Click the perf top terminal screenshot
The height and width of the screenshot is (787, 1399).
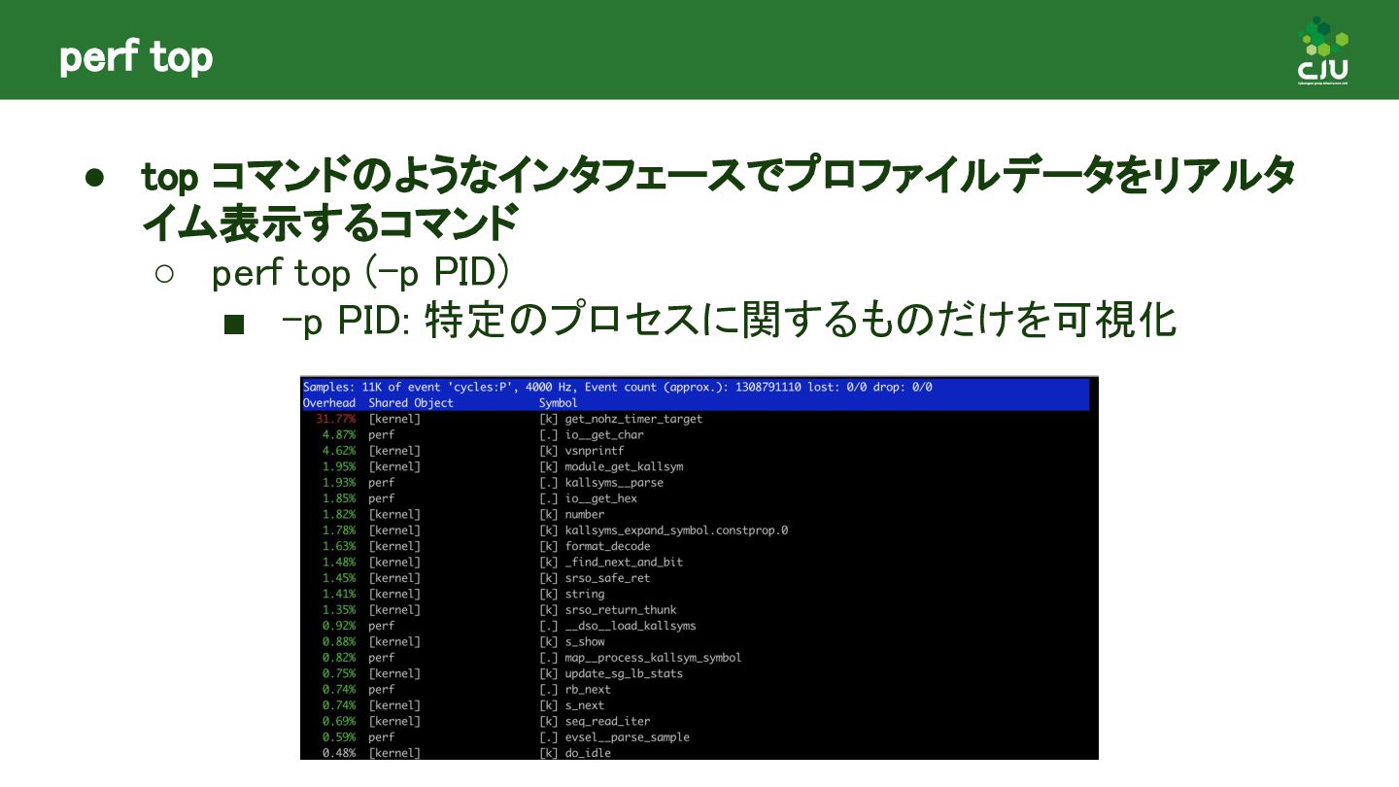click(699, 568)
